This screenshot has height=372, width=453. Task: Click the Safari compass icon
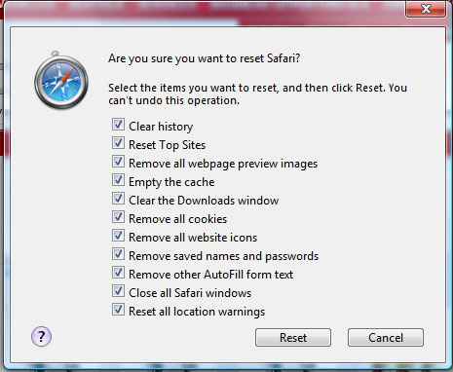pyautogui.click(x=61, y=80)
